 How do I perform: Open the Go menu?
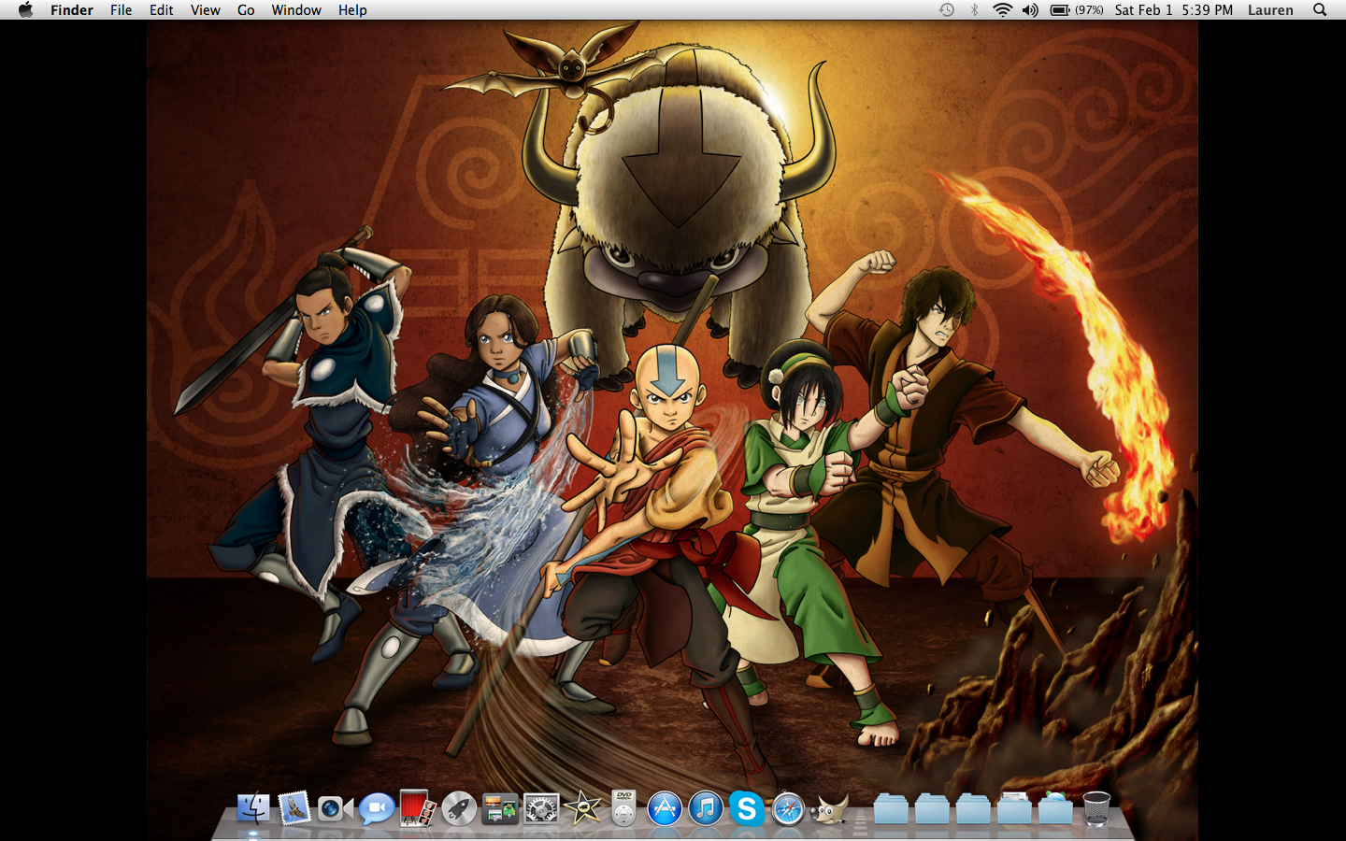pos(246,10)
